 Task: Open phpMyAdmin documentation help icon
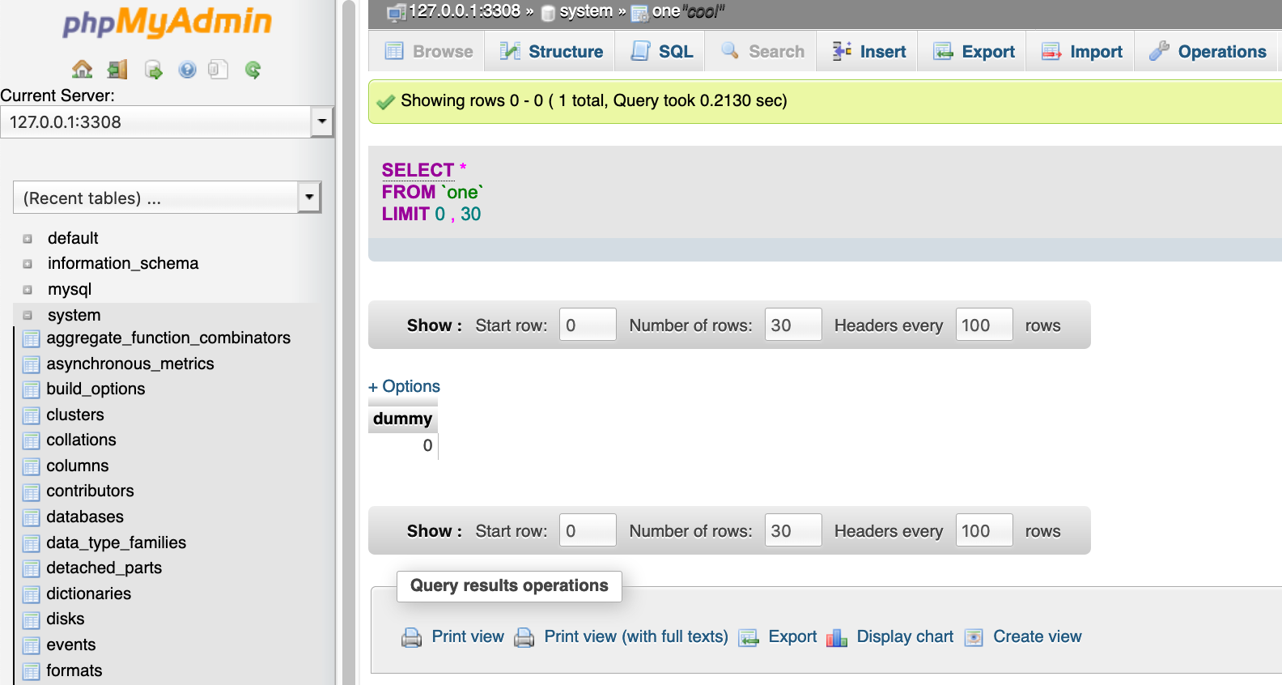point(188,70)
